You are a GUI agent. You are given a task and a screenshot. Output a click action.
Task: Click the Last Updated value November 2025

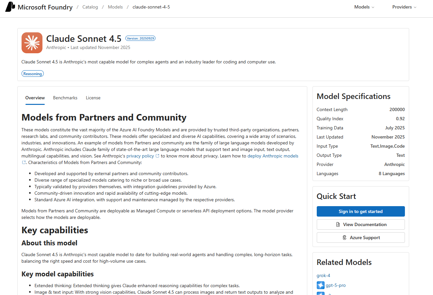(388, 137)
